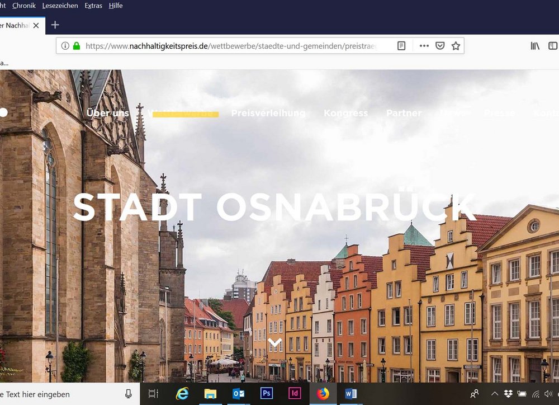Screen dimensions: 559x405
Task: Open a new tab with plus button
Action: pos(55,25)
